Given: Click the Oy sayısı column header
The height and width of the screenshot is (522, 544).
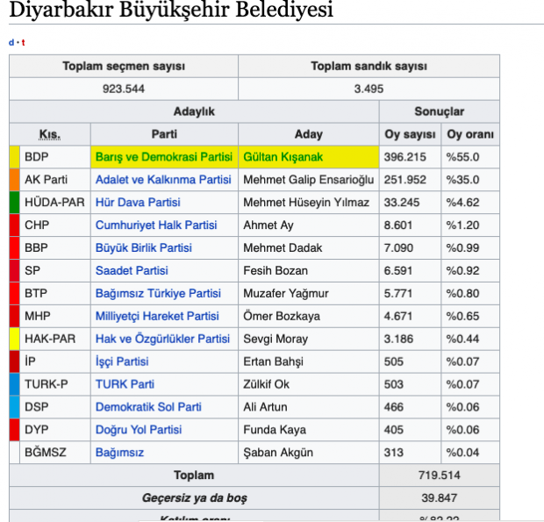Looking at the screenshot, I should point(410,134).
